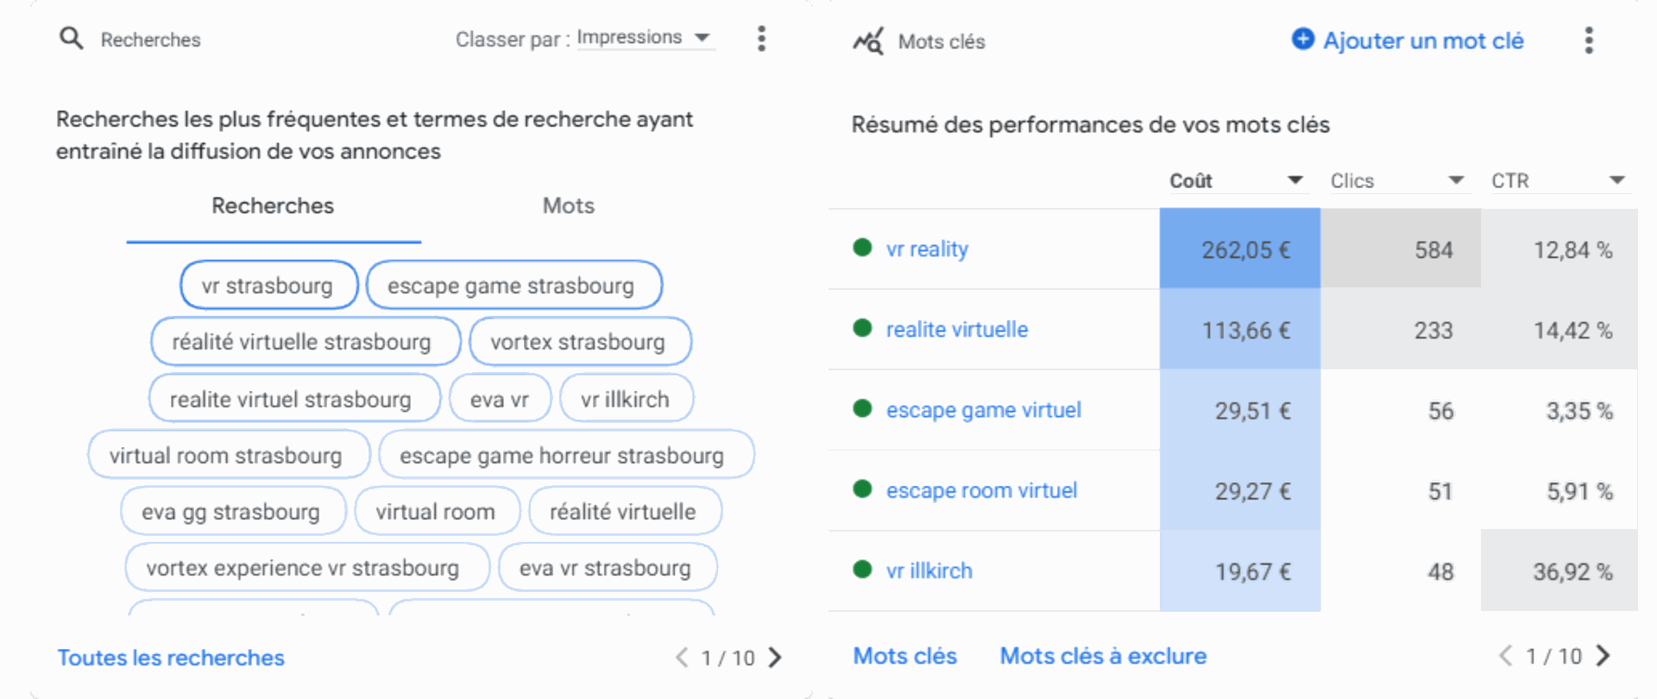
Task: Open Toutes les recherches link
Action: point(171,658)
